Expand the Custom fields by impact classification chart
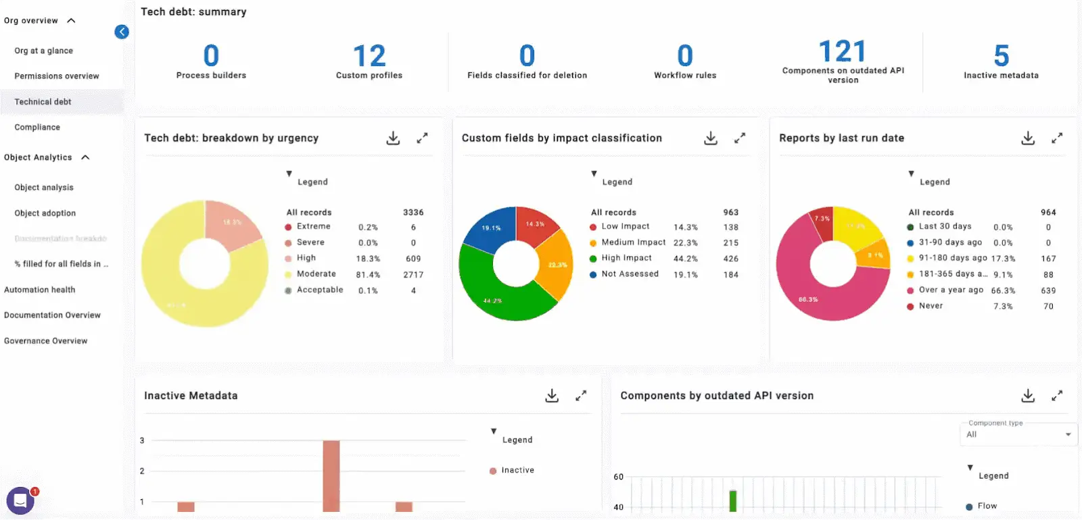Image resolution: width=1082 pixels, height=520 pixels. click(740, 138)
